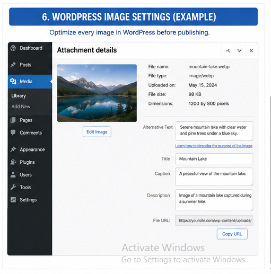Open the Plugins menu item

tap(30, 162)
